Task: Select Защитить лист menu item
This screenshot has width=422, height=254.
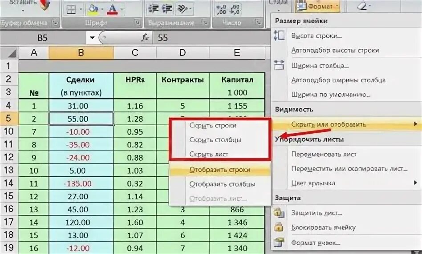Action: [316, 213]
